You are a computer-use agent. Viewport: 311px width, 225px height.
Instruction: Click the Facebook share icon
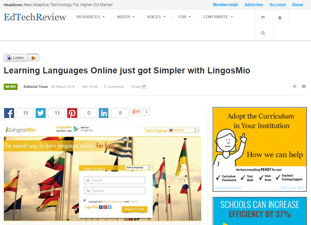coord(9,113)
